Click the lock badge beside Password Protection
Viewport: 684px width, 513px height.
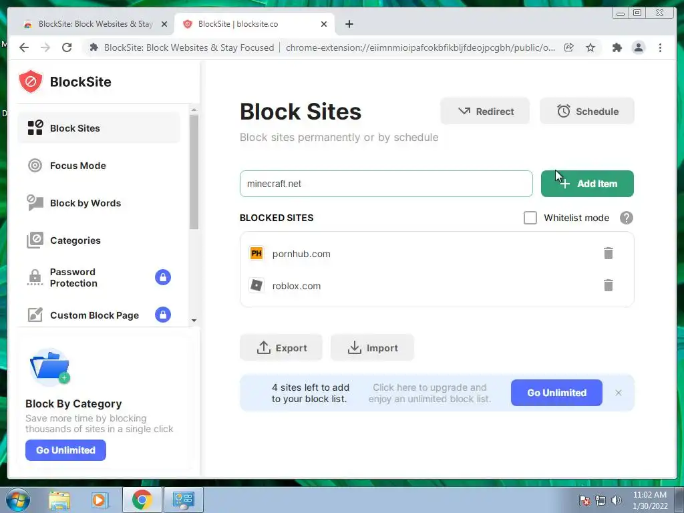pos(163,277)
